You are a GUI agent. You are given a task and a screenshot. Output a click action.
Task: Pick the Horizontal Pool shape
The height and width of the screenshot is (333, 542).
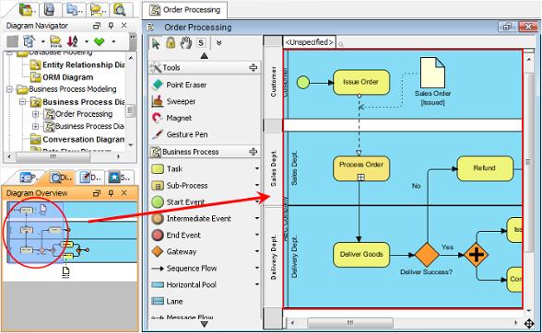click(x=184, y=284)
